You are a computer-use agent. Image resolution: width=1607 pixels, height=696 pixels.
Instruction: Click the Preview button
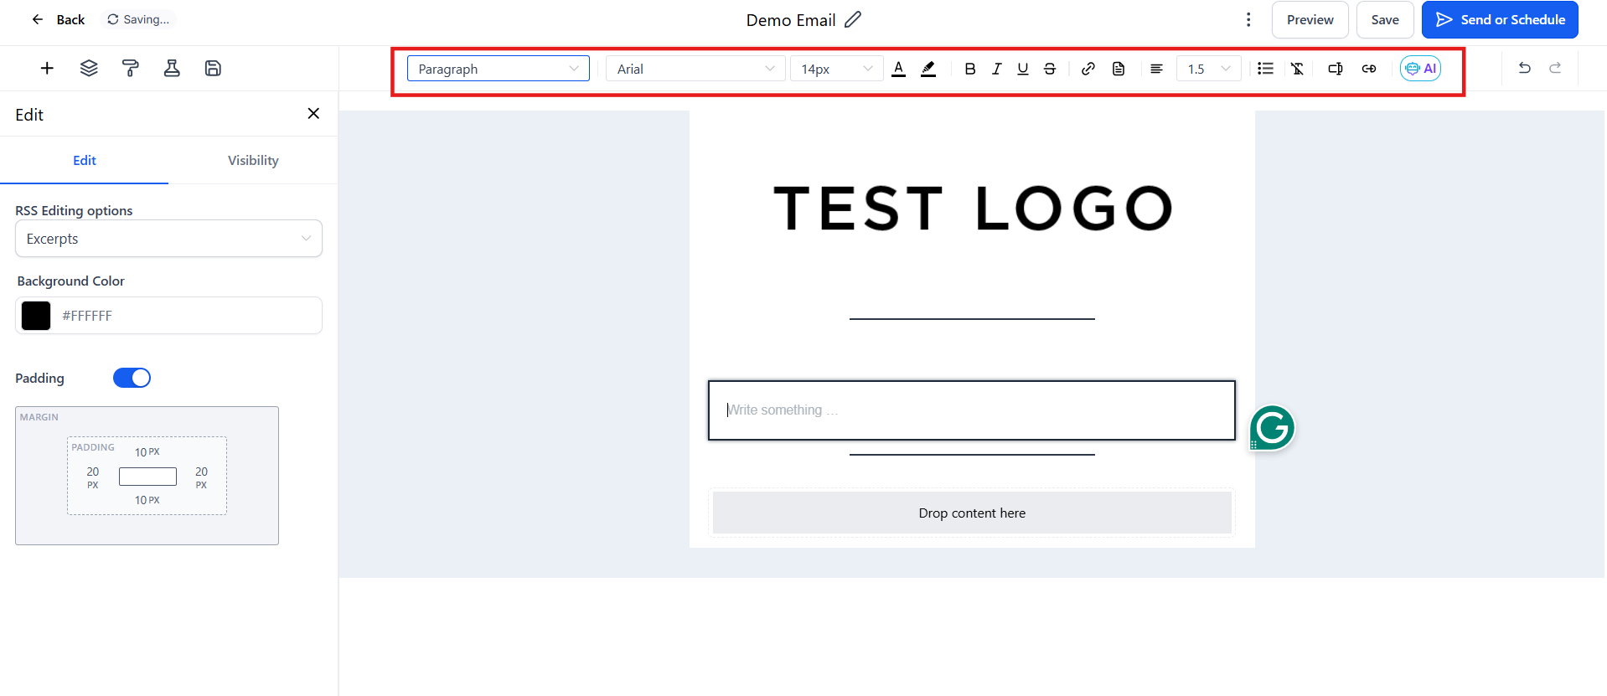[1310, 19]
